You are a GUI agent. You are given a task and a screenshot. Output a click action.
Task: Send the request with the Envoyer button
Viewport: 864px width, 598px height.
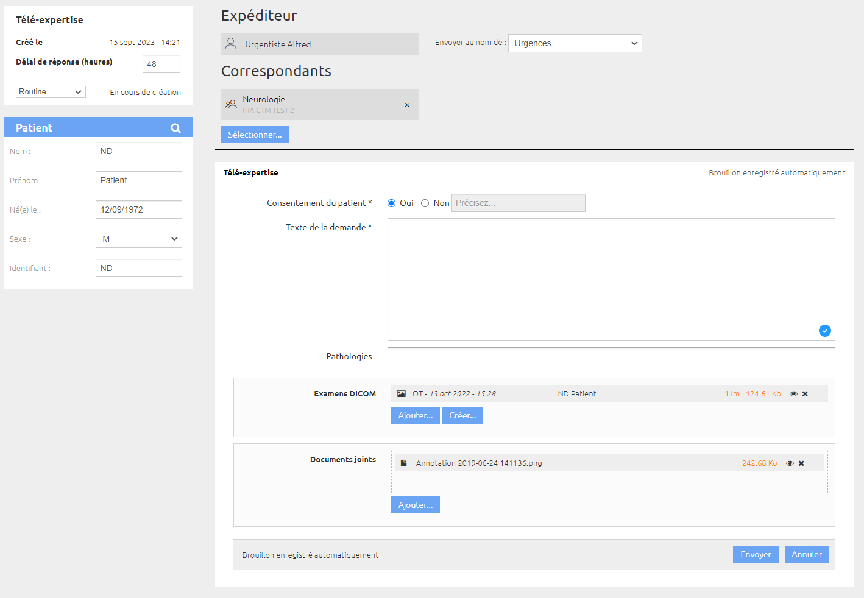(x=756, y=554)
